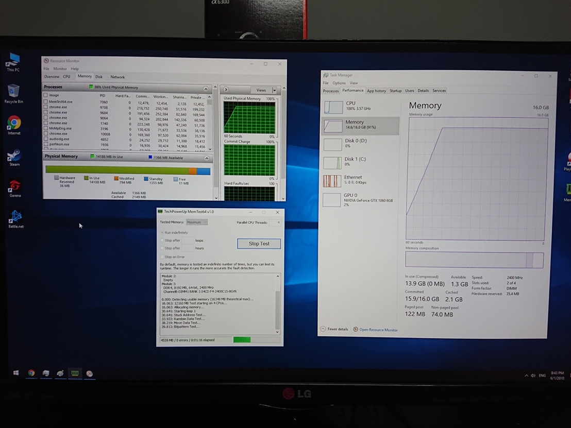This screenshot has width=571, height=428.
Task: Click Fewer details in Task Manager
Action: click(338, 329)
